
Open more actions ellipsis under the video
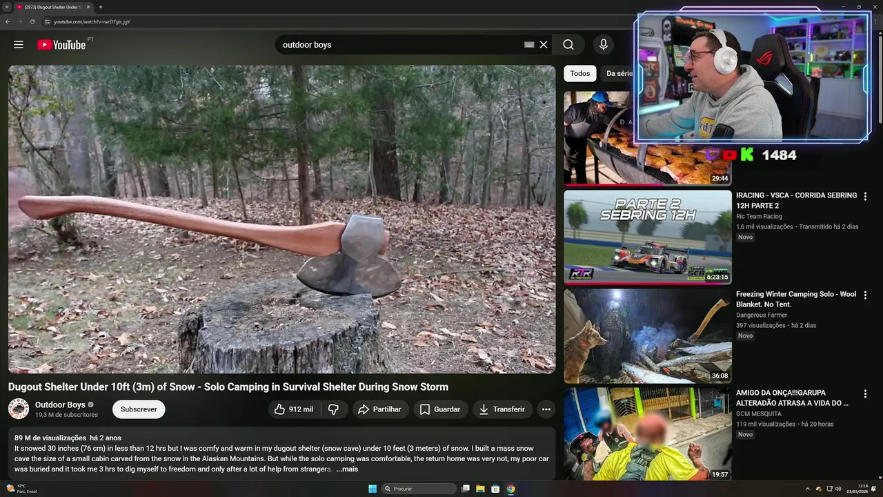click(x=546, y=409)
